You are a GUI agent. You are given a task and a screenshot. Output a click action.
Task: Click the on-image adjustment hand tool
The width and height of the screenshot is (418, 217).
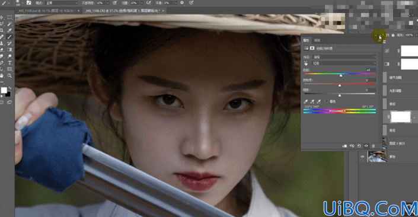pyautogui.click(x=306, y=63)
